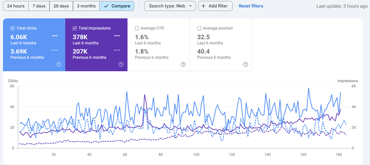
Task: Switch to 28 days date range
Action: (x=61, y=6)
